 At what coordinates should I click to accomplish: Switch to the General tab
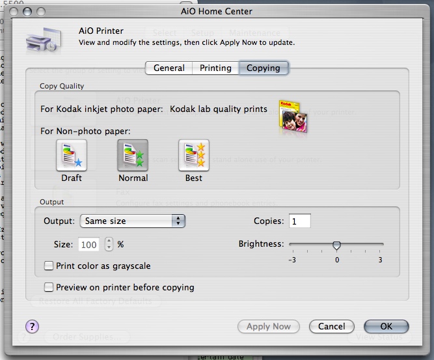[169, 68]
